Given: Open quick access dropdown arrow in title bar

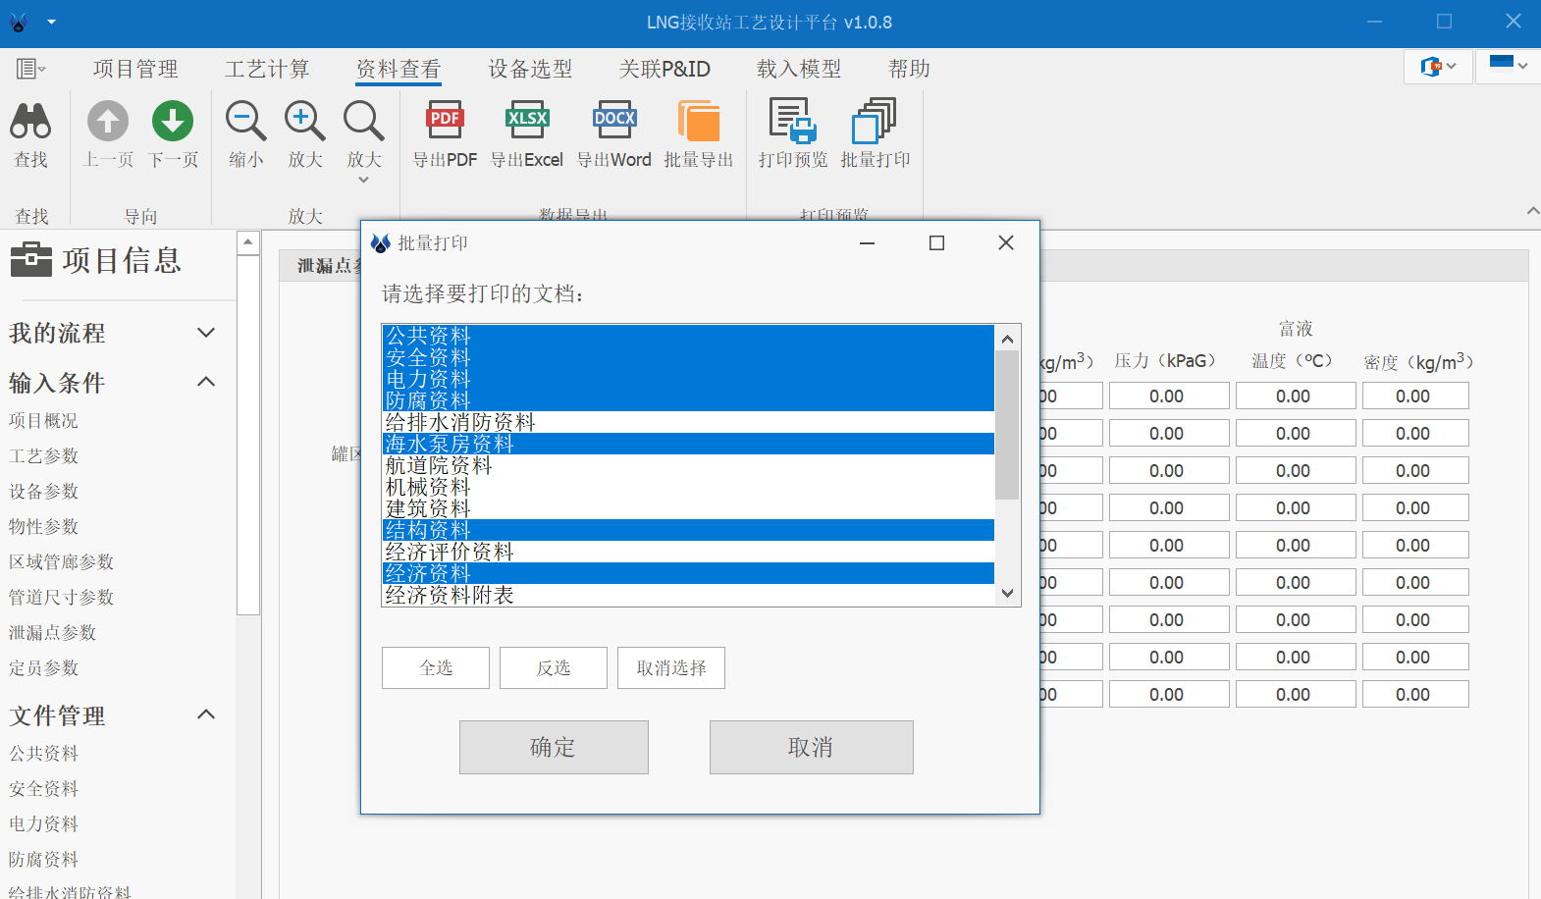Looking at the screenshot, I should 51,22.
